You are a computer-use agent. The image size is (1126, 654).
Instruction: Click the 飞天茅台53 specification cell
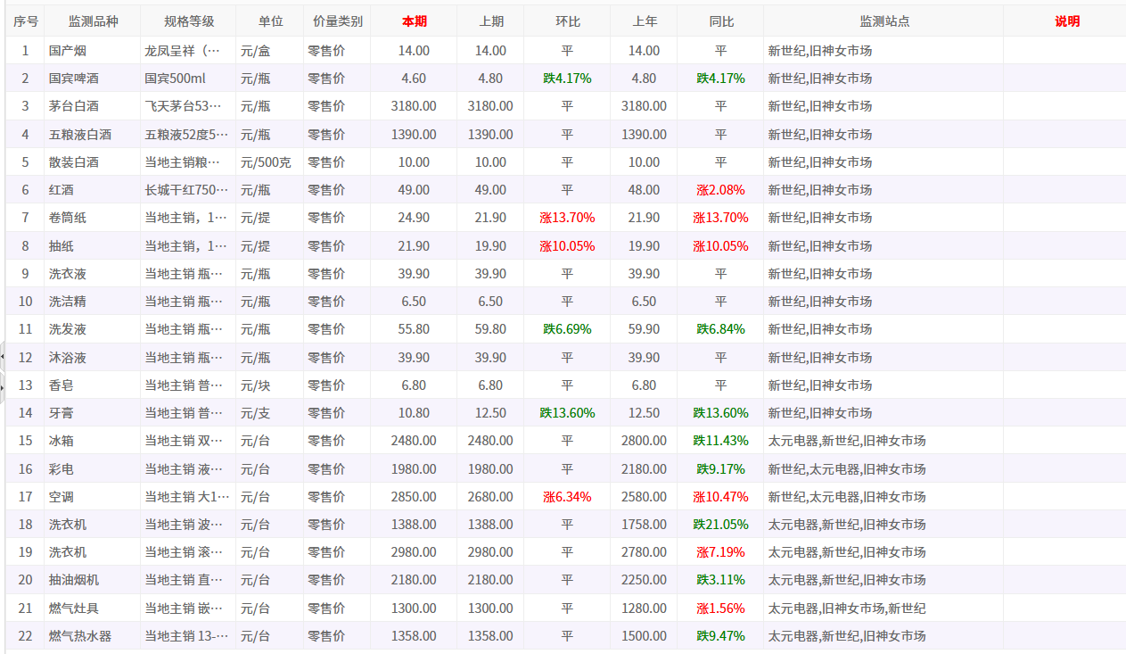coord(188,106)
